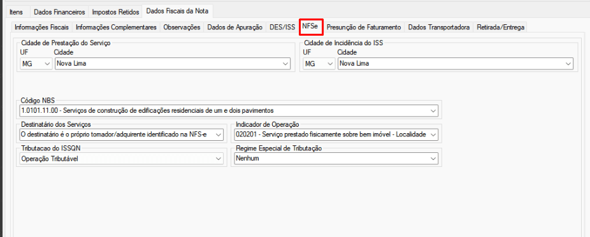Open the Dados Financeiros tab
The width and height of the screenshot is (590, 237).
click(60, 12)
